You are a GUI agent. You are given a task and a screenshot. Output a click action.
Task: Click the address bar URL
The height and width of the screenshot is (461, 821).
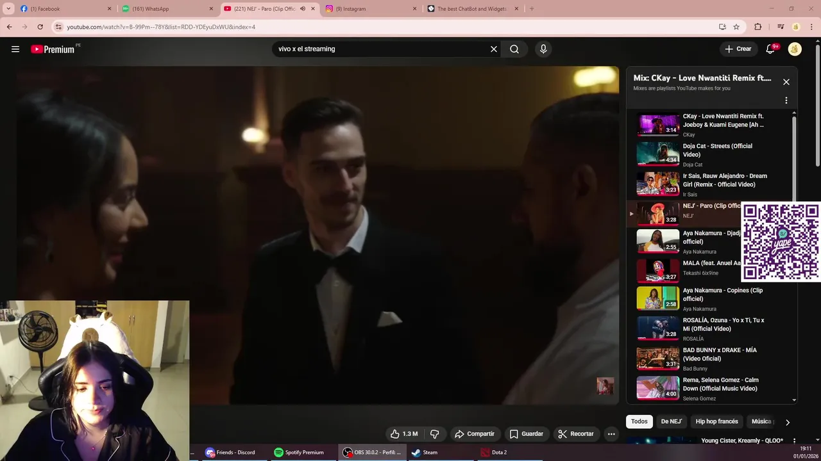pos(161,27)
